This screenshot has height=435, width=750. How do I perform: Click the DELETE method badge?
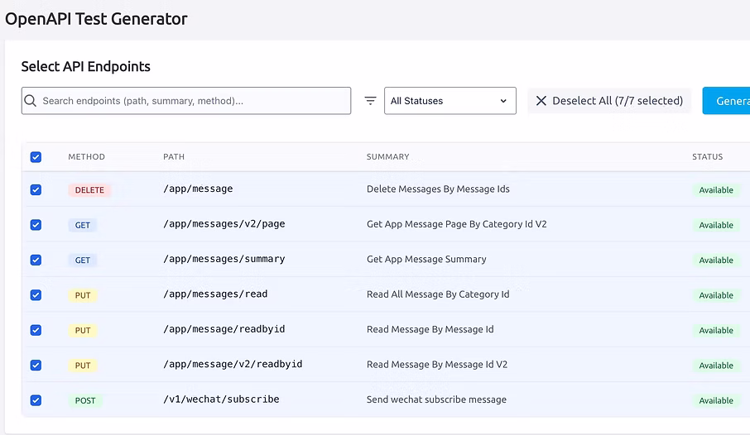[x=89, y=190]
